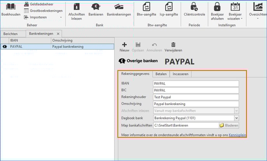Screen dimensions: 267x161
Task: Open Icp-aangifte
Action: click(x=169, y=10)
